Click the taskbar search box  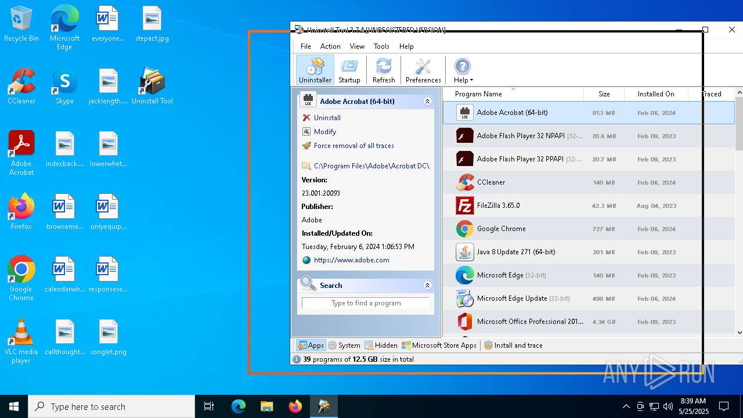click(x=111, y=406)
